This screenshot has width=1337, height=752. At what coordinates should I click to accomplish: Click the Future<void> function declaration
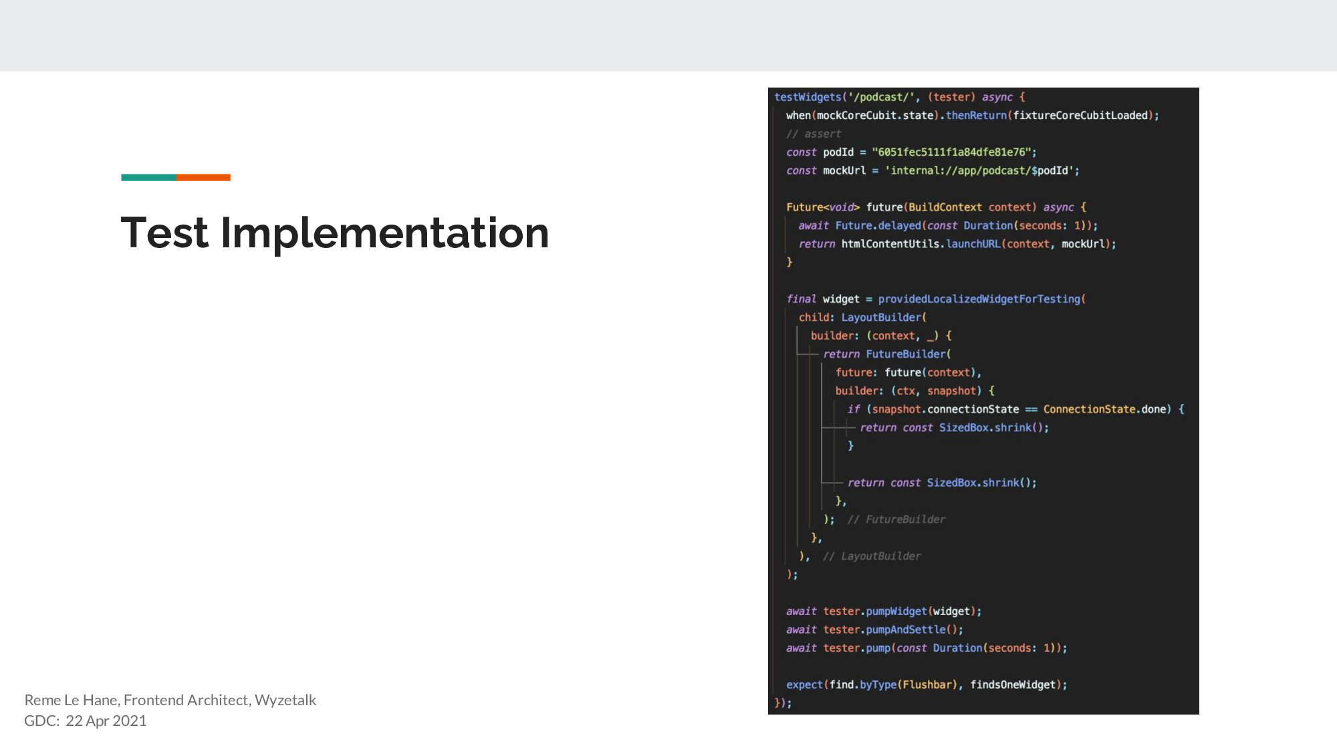(936, 207)
